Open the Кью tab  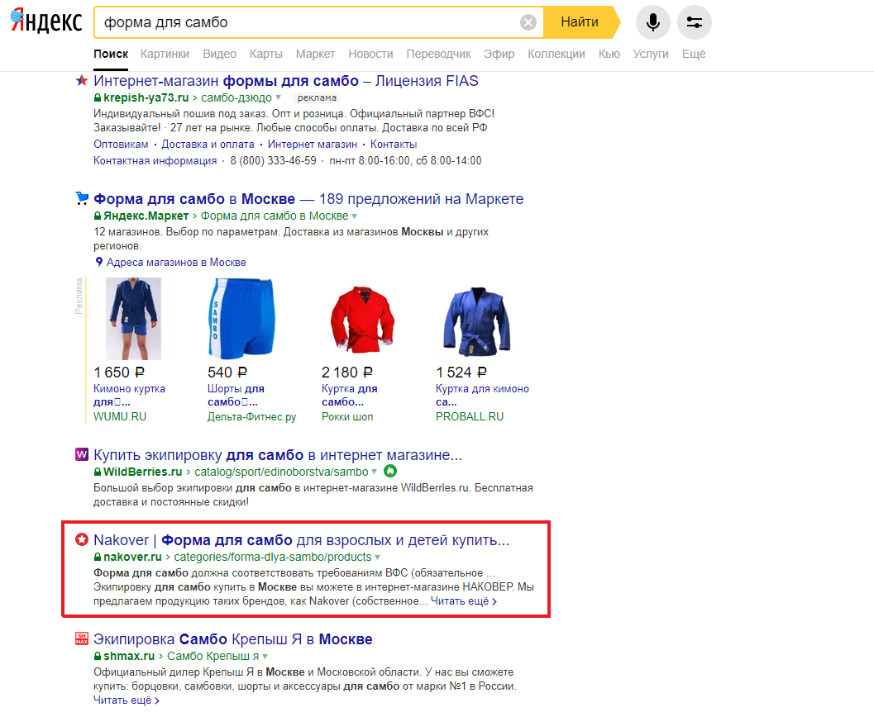coord(609,54)
